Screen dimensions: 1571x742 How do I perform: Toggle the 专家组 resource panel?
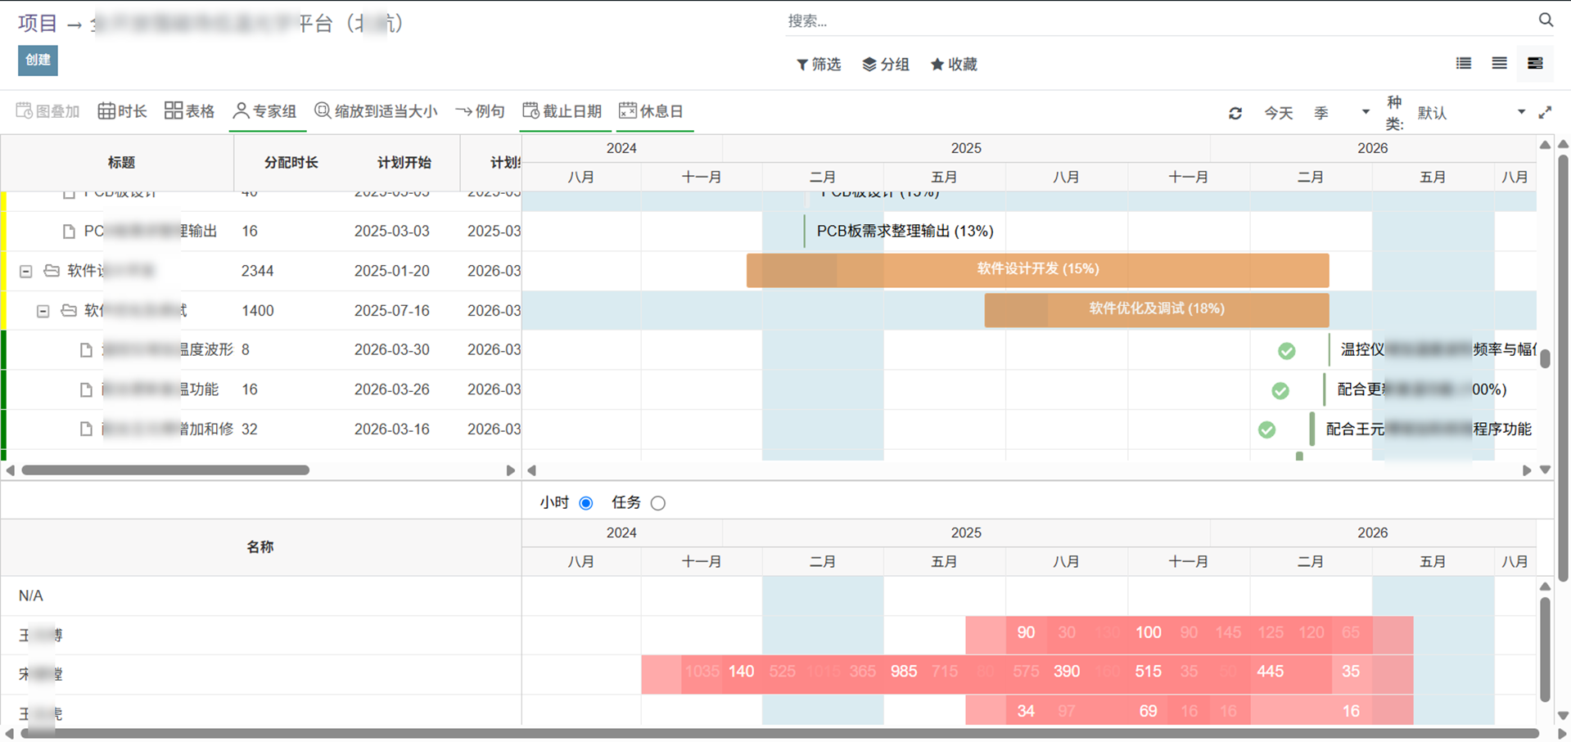(265, 111)
